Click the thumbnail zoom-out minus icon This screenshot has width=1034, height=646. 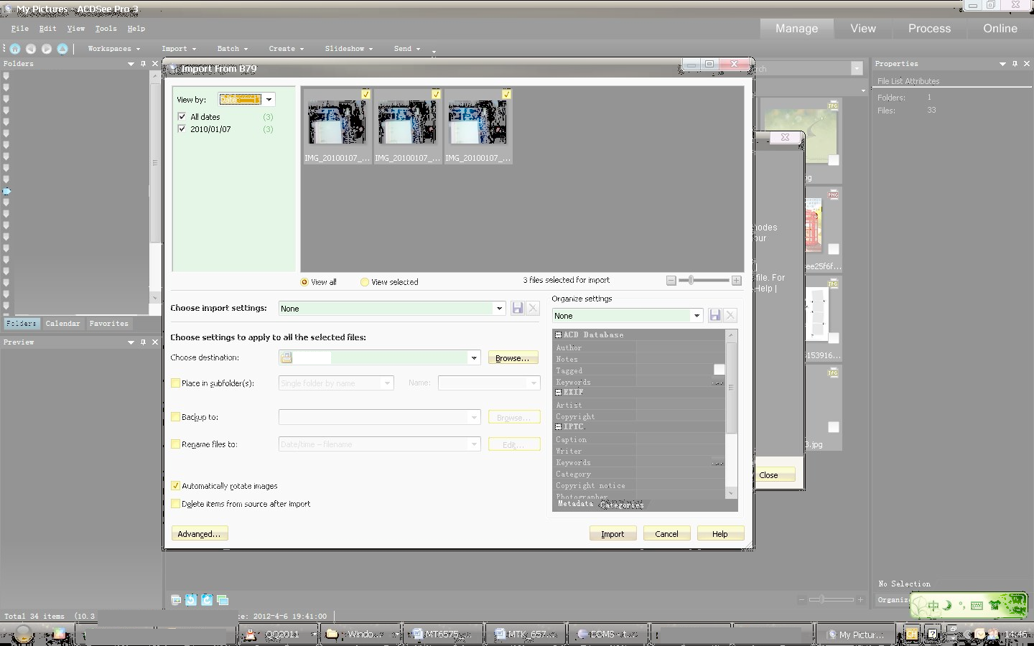(x=671, y=281)
